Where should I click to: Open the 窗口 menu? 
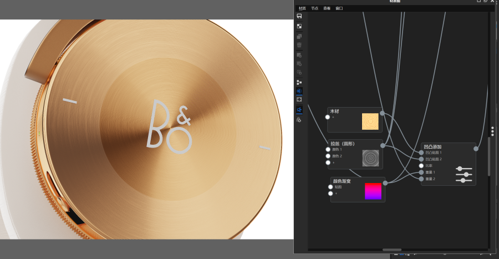(x=339, y=8)
